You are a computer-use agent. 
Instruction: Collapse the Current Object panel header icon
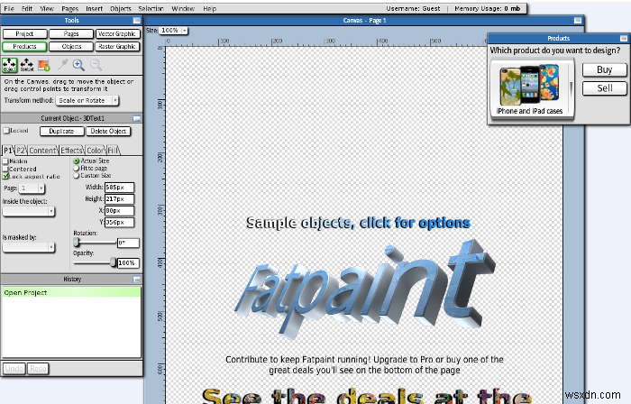click(x=137, y=118)
